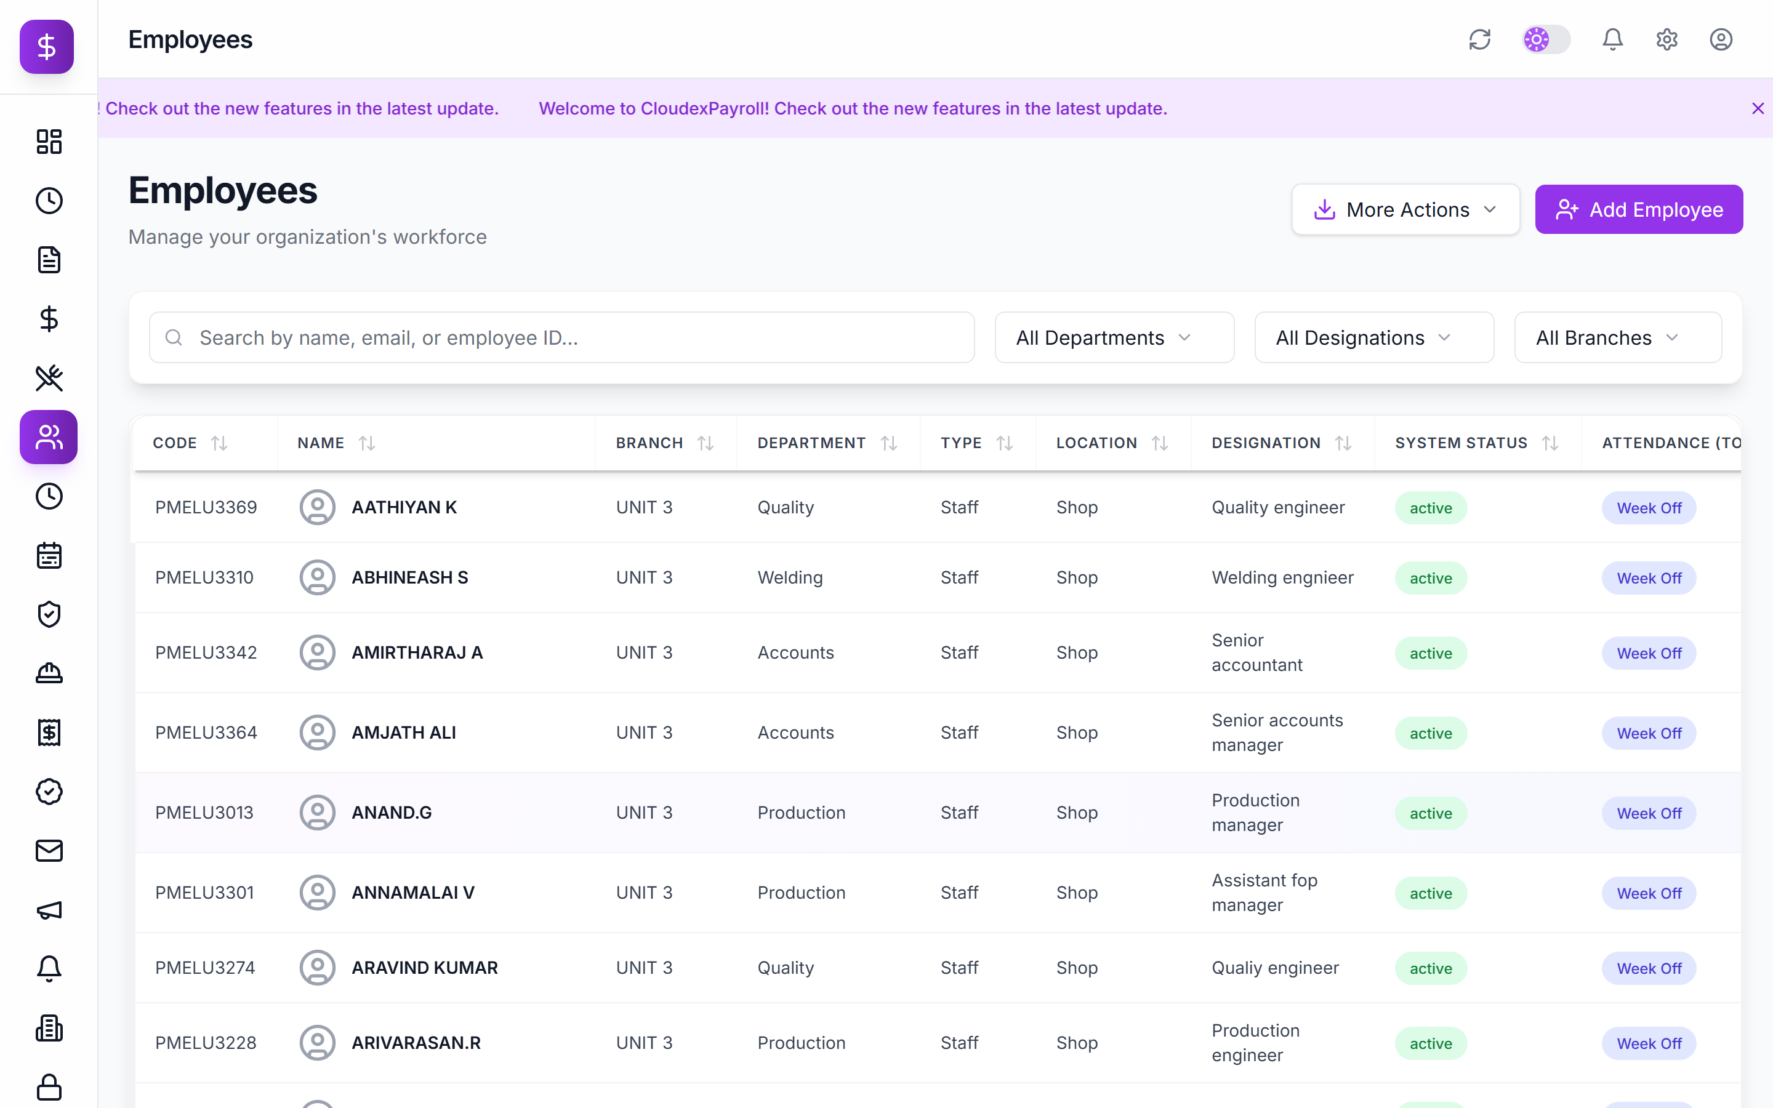The width and height of the screenshot is (1773, 1108).
Task: Click the dollar sign payroll sidebar icon
Action: tap(49, 319)
